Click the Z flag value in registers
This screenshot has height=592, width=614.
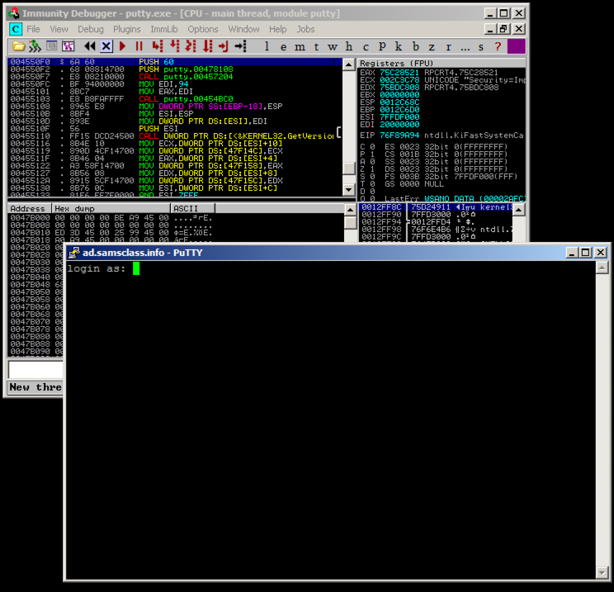click(372, 169)
